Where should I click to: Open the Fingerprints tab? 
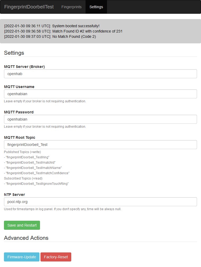click(x=72, y=7)
